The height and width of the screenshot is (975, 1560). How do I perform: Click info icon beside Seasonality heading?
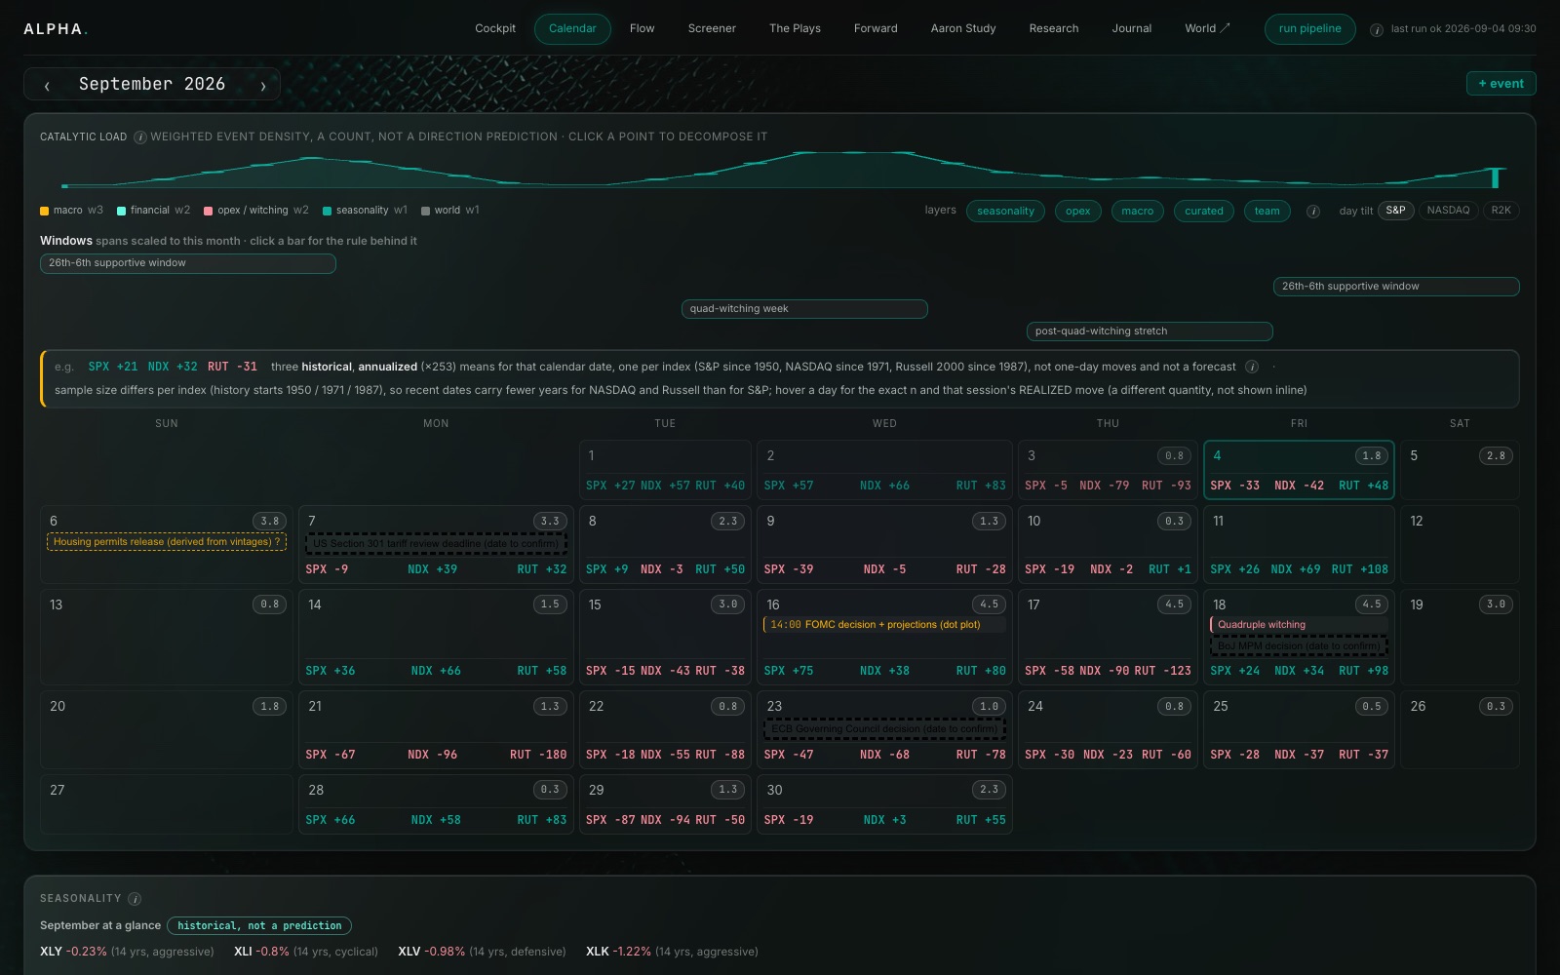coord(135,899)
